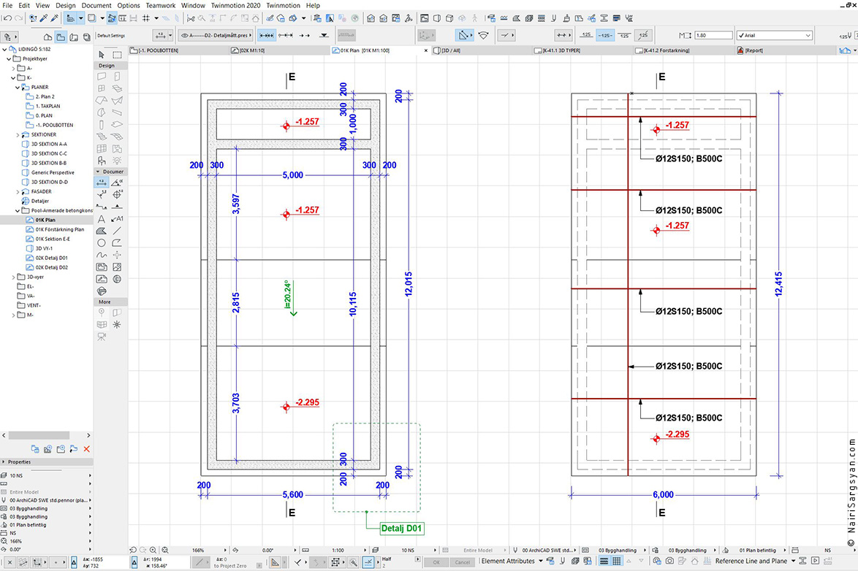858x571 pixels.
Task: Open the layer A-D2 Detaljmått dropdown
Action: point(216,36)
